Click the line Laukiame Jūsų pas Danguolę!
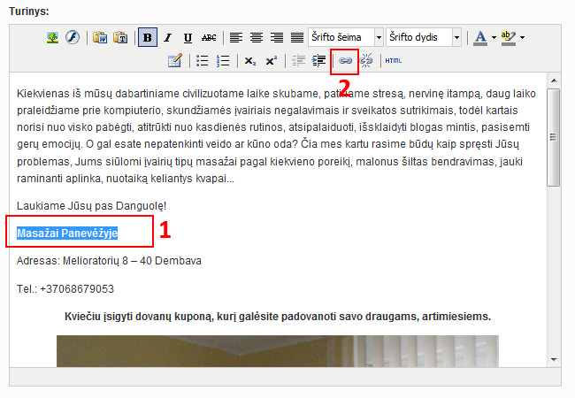This screenshot has height=398, width=575. pos(92,206)
